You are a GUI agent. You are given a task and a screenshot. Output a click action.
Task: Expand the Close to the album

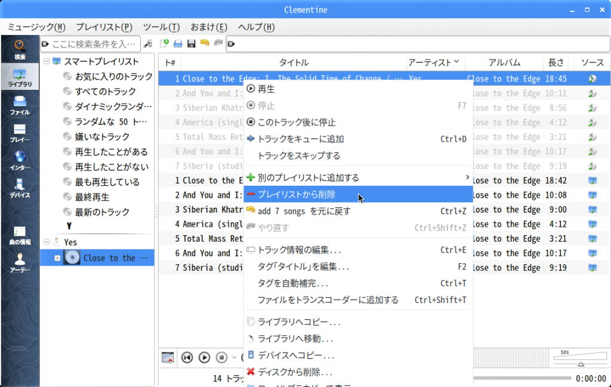coord(57,258)
